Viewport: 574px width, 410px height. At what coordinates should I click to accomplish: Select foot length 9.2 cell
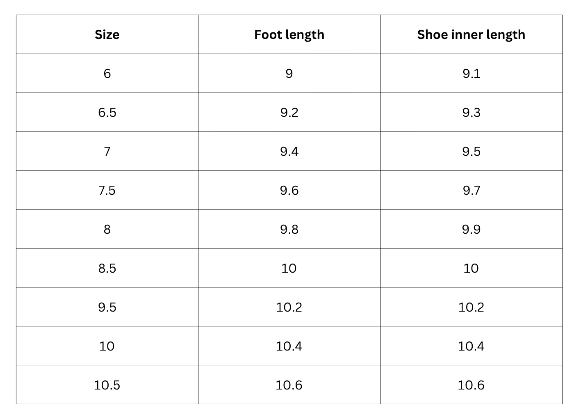289,112
